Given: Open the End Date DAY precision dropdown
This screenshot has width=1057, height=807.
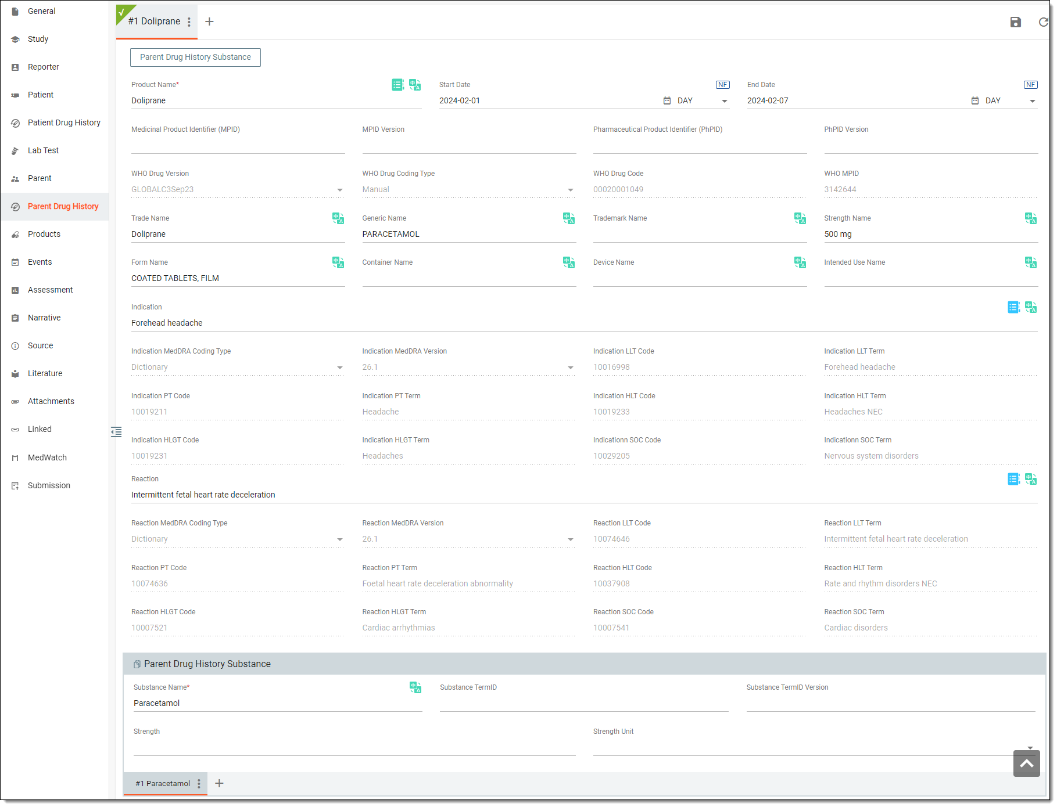Looking at the screenshot, I should click(x=1011, y=101).
